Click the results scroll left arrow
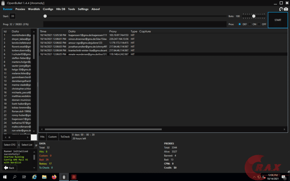Image resolution: width=290 pixels, height=181 pixels. pos(42,129)
